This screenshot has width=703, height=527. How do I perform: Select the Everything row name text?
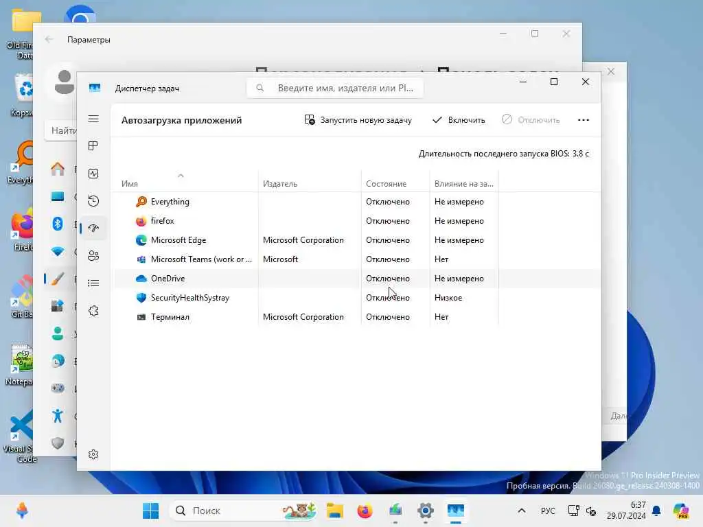point(170,202)
